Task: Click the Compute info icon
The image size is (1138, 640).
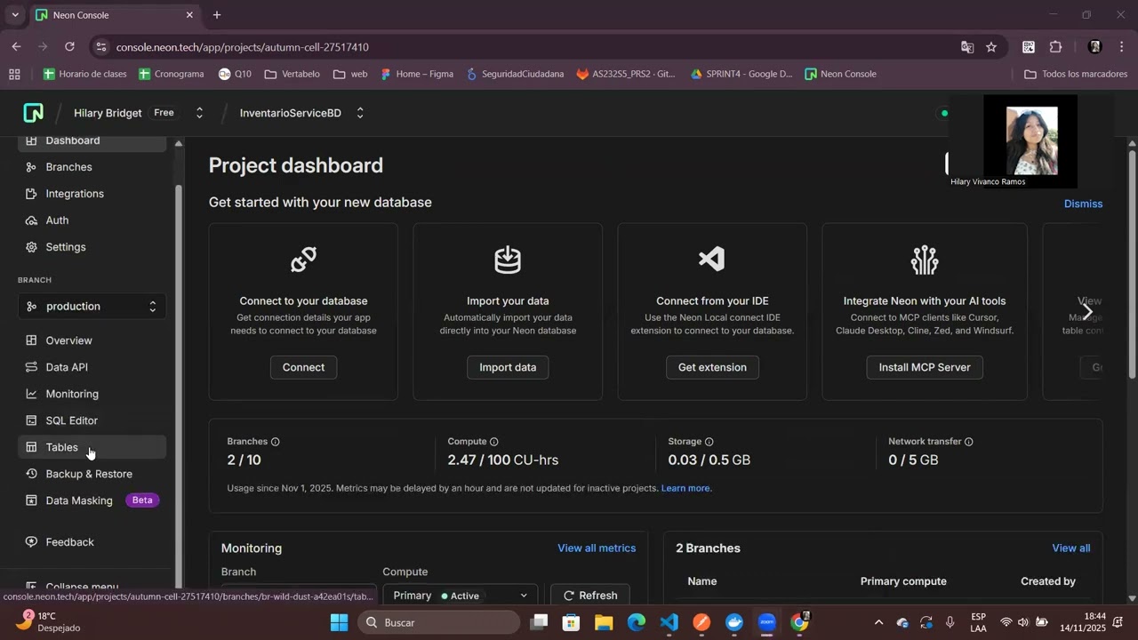Action: [x=494, y=442]
